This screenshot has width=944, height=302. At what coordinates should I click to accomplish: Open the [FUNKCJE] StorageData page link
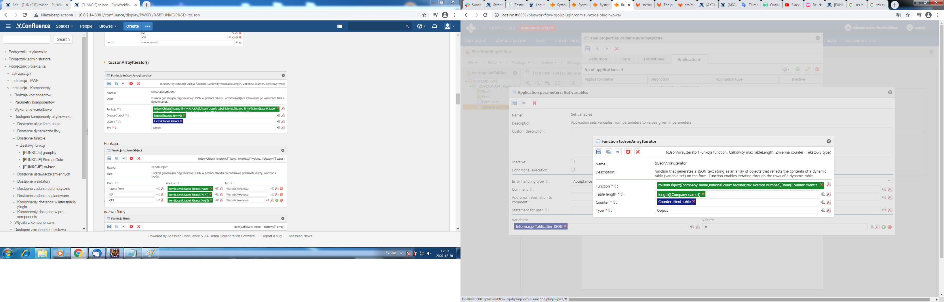click(x=43, y=160)
